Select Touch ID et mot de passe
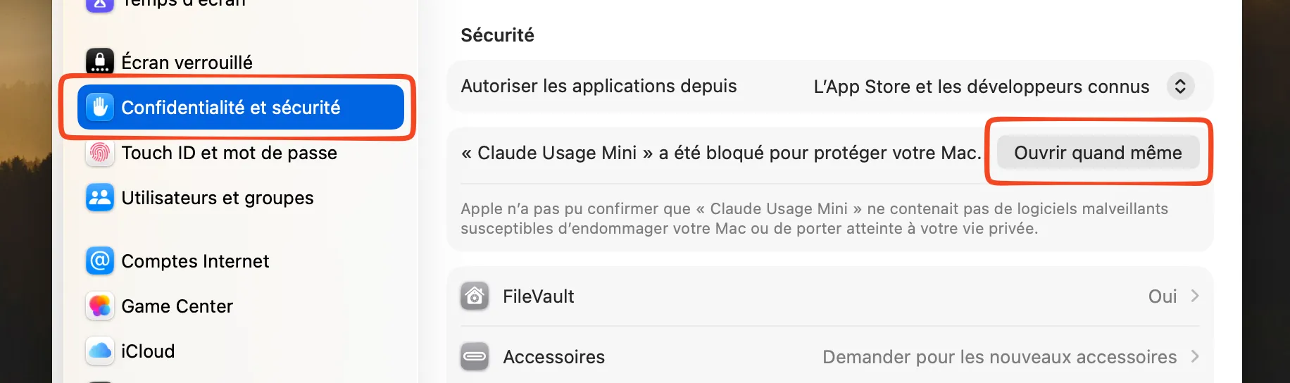The width and height of the screenshot is (1290, 383). tap(229, 153)
